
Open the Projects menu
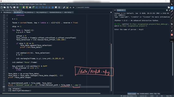tap(32, 4)
